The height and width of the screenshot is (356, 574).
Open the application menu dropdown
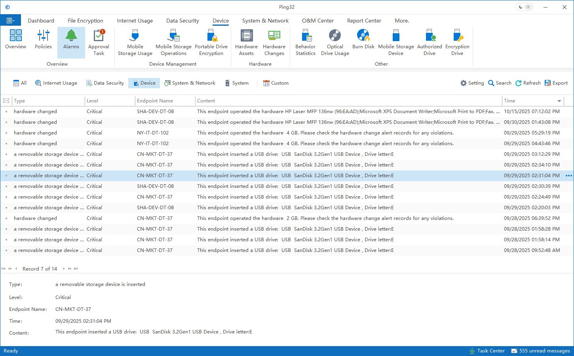[x=11, y=21]
